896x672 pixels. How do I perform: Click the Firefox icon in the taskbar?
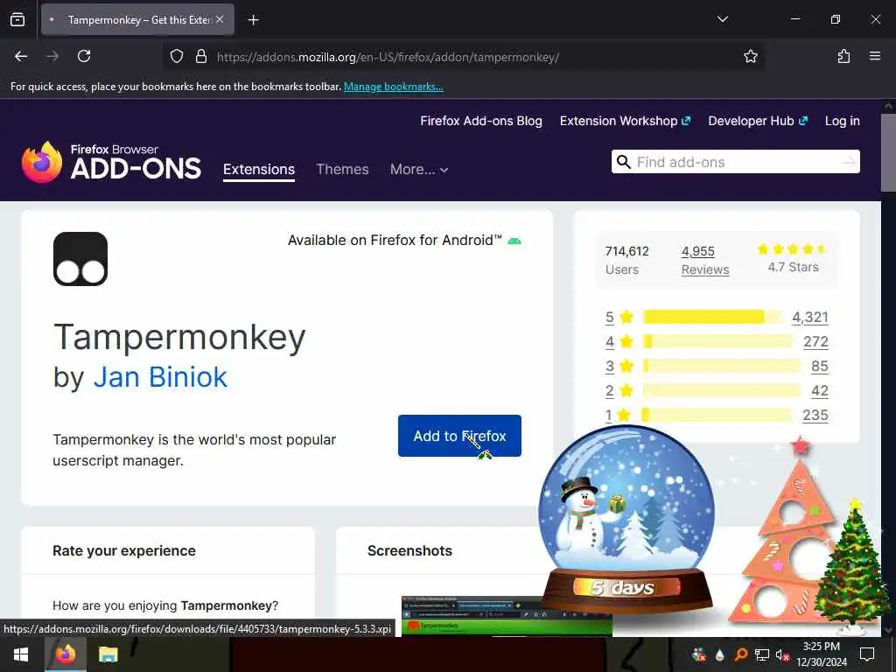(x=65, y=654)
